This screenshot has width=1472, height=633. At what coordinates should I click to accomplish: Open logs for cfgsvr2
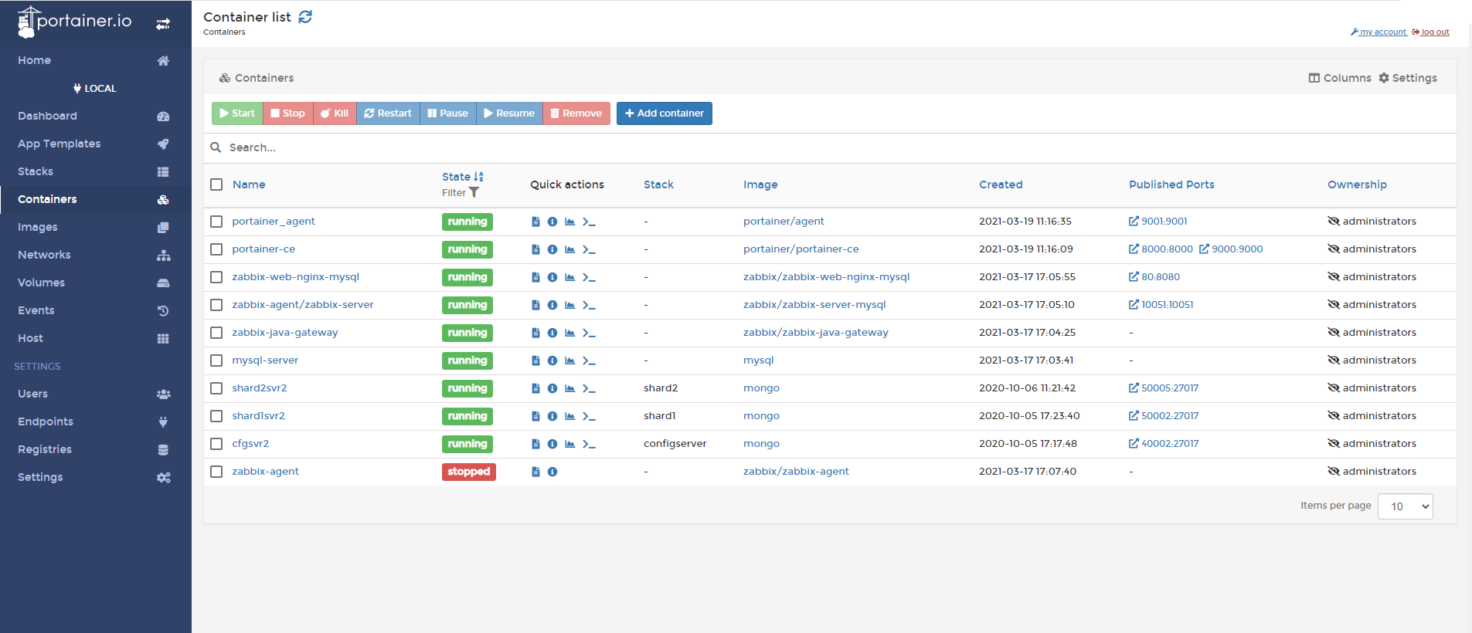[x=535, y=444]
